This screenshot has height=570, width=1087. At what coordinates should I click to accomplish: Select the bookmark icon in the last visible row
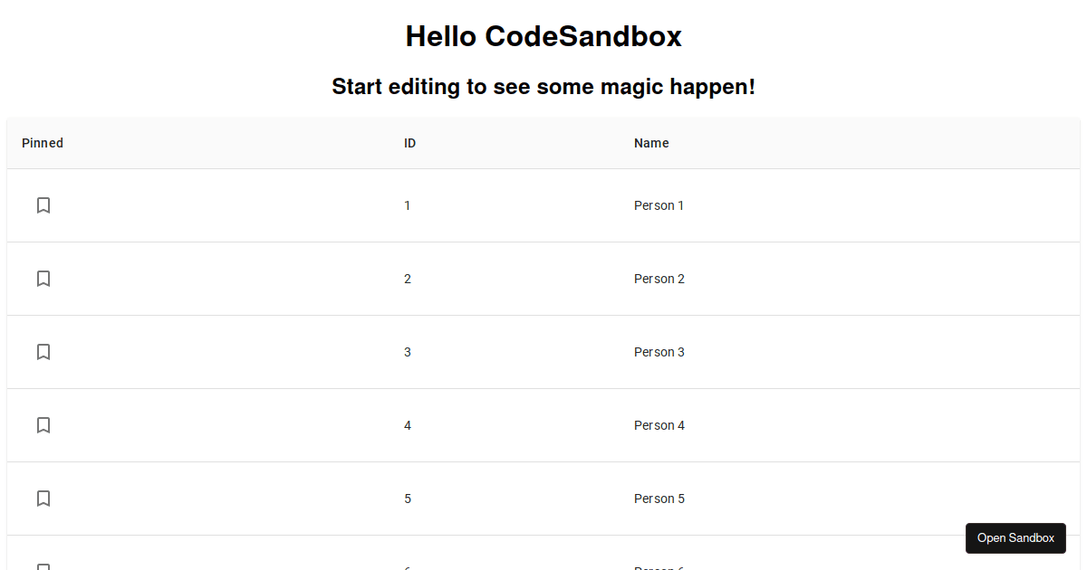point(43,565)
